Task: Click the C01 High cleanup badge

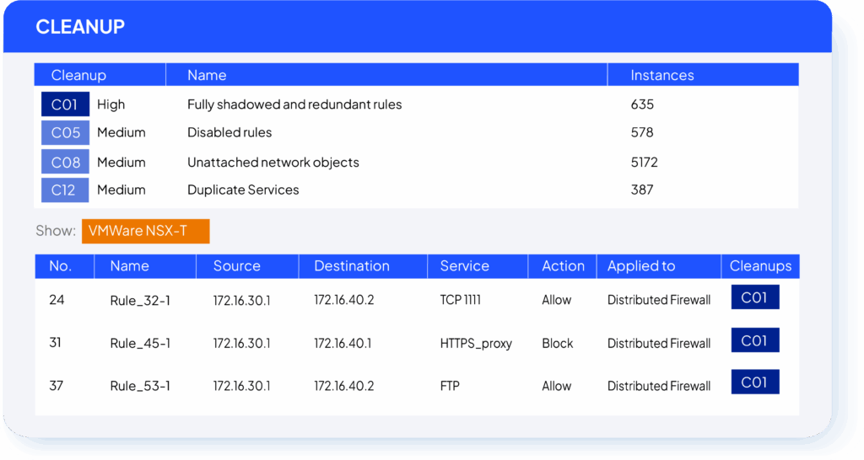Action: (64, 104)
